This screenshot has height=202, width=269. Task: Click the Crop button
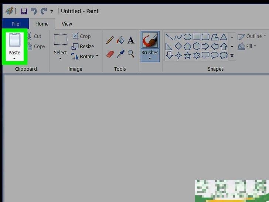[x=81, y=36]
